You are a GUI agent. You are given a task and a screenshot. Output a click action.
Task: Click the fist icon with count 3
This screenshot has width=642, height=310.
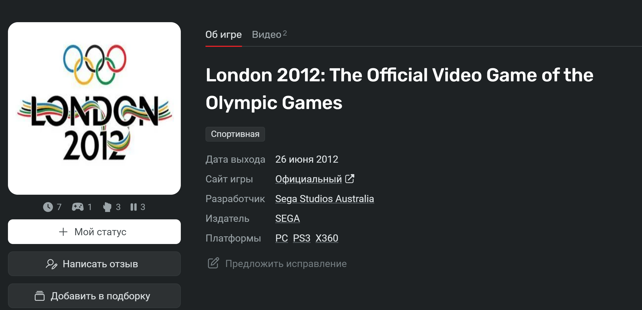click(107, 207)
